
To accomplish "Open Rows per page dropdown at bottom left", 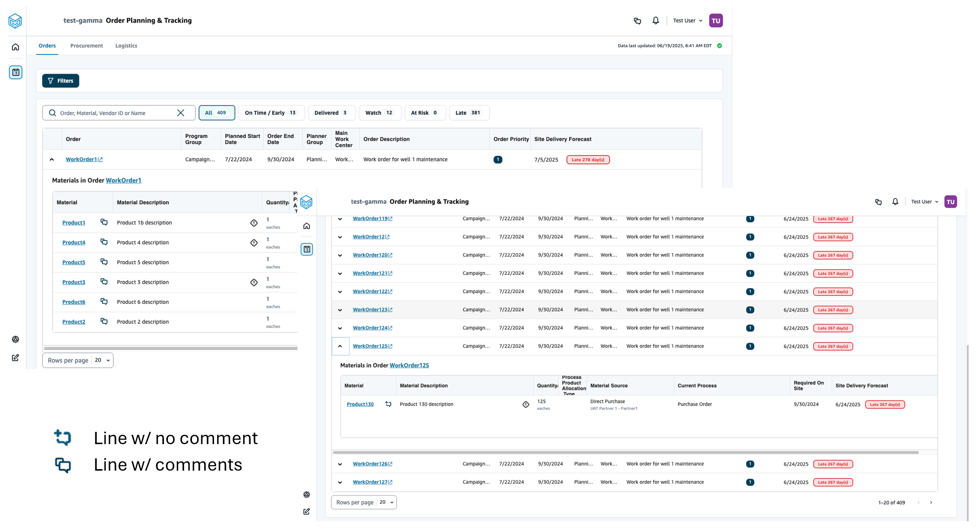I will pyautogui.click(x=102, y=360).
